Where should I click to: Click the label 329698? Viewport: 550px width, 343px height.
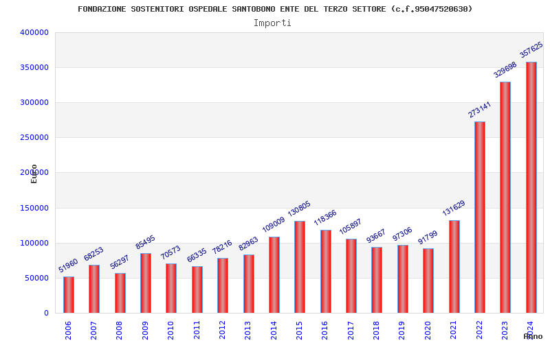coord(505,70)
